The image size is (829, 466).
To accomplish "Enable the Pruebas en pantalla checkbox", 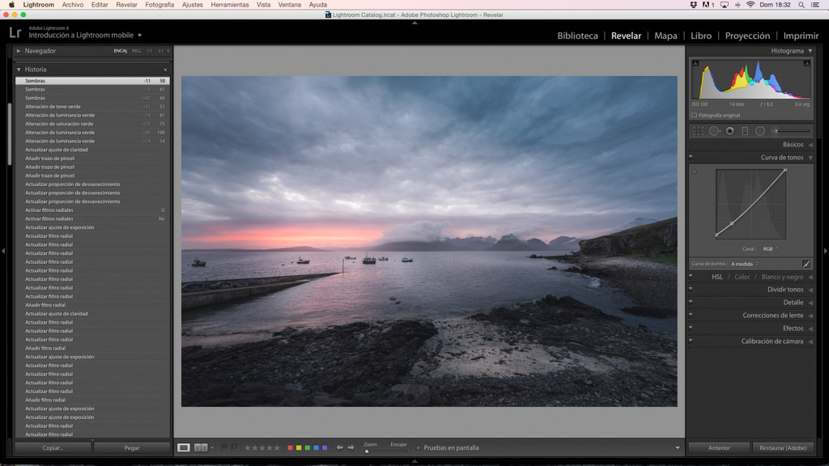I will (418, 447).
